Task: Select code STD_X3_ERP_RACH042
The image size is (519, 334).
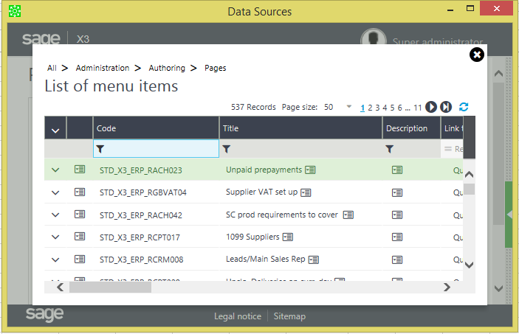Action: pyautogui.click(x=141, y=215)
